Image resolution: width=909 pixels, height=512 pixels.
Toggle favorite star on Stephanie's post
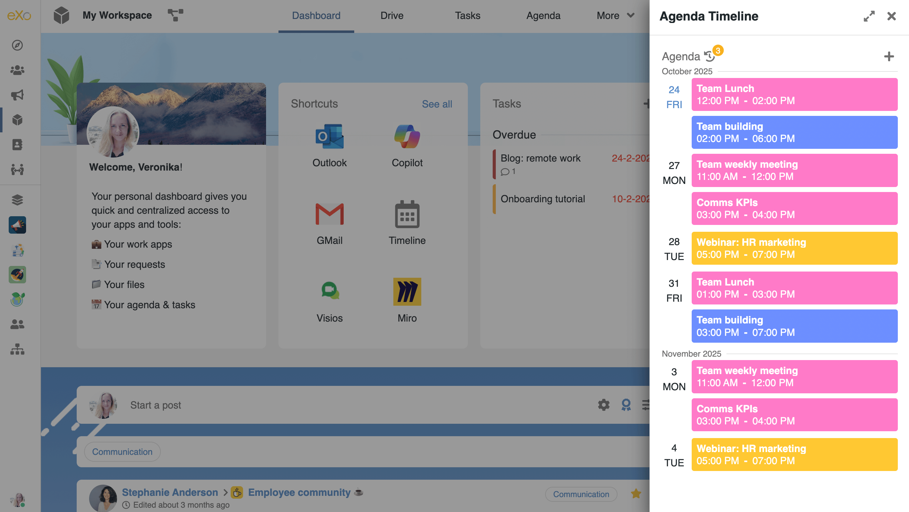click(636, 493)
